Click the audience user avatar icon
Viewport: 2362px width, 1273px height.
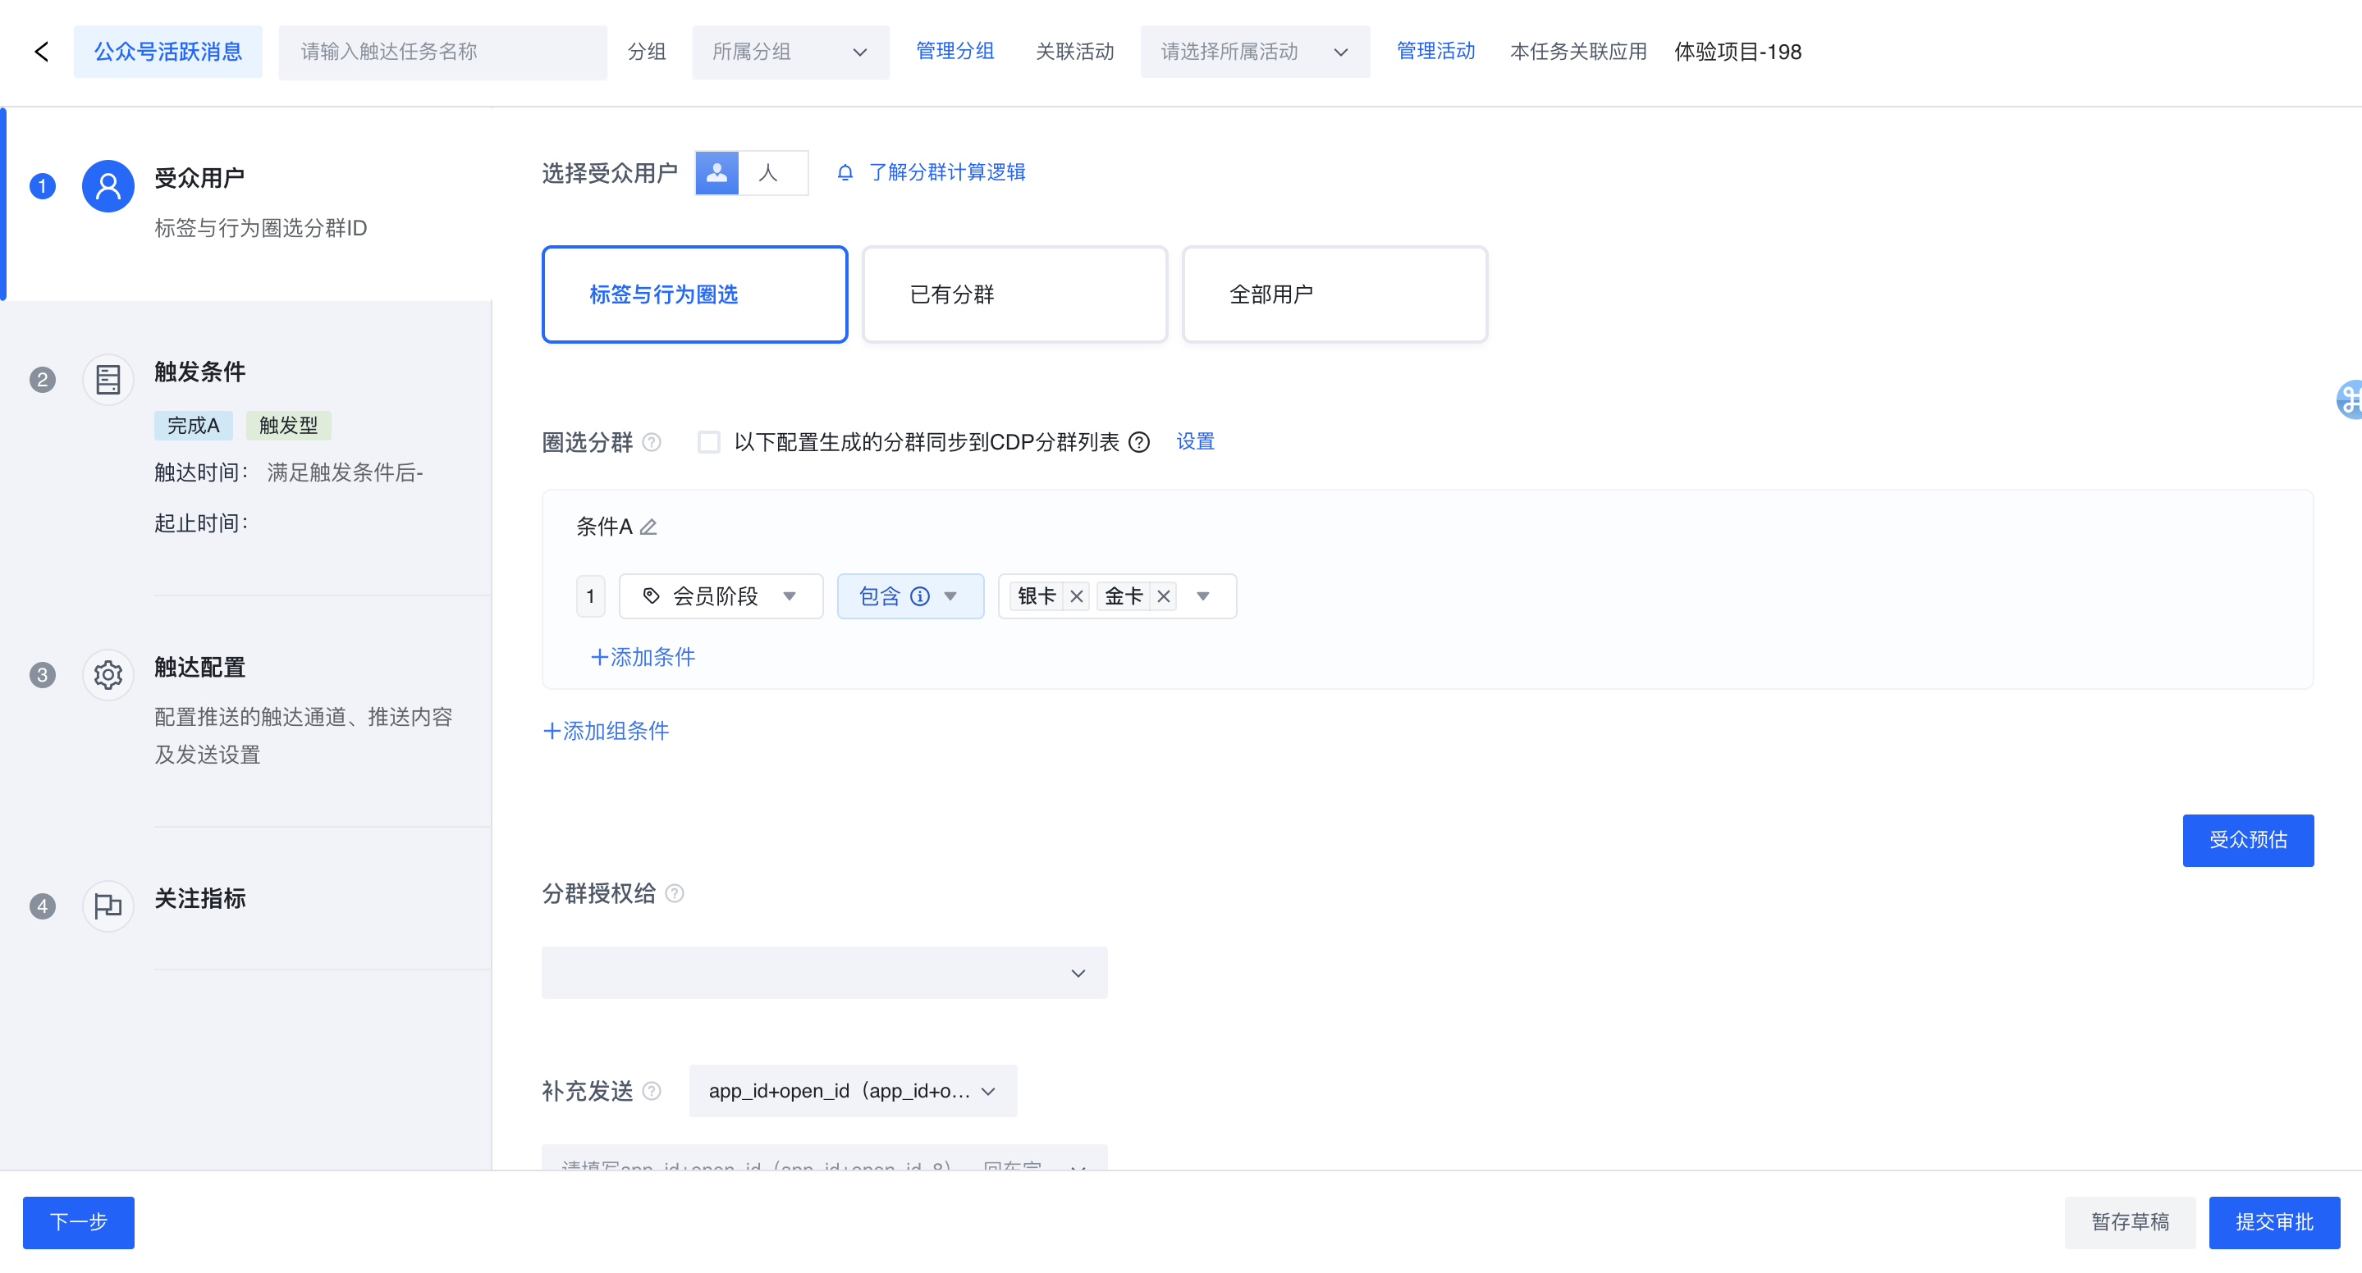coord(108,186)
